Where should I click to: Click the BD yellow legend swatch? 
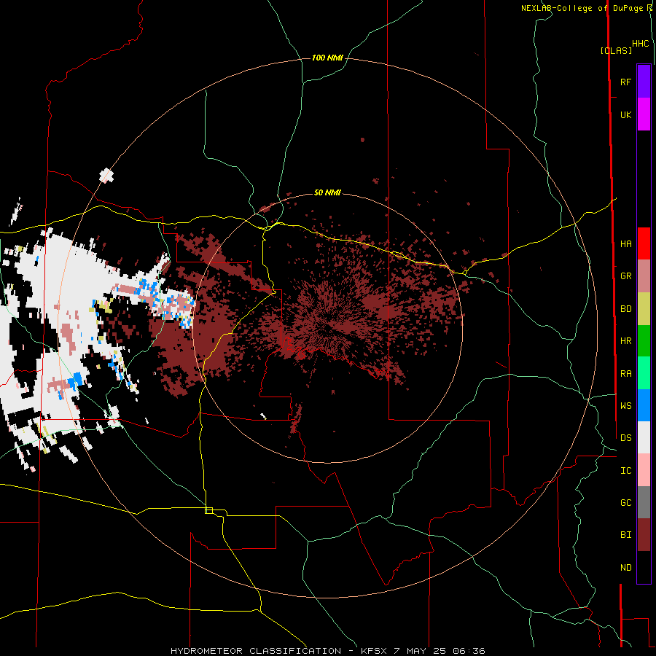coord(644,309)
